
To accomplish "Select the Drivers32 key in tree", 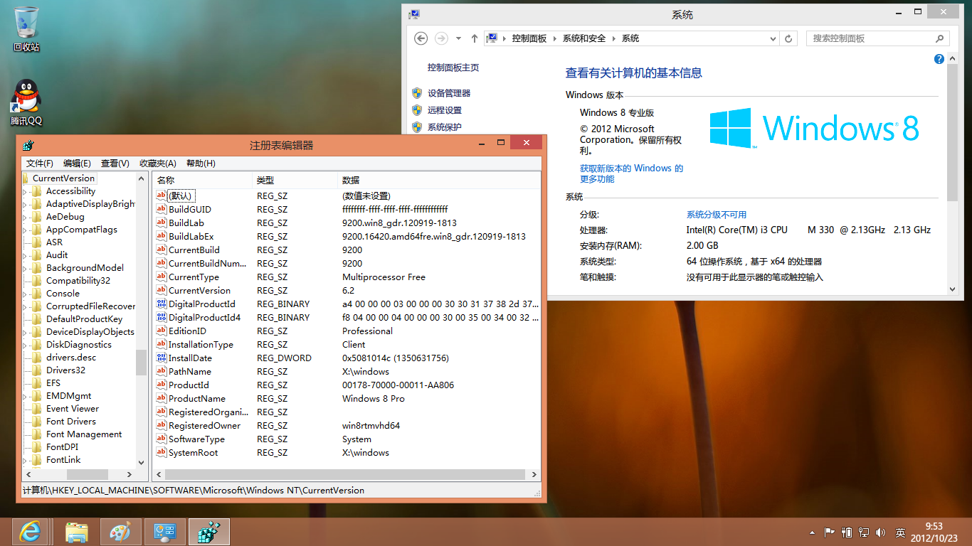I will (65, 370).
